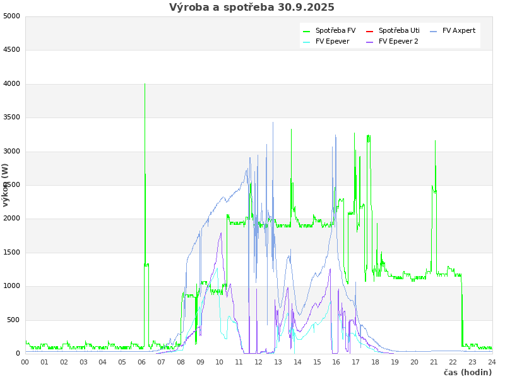
Task: Click the 12 hour tick on time axis
Action: pyautogui.click(x=258, y=362)
